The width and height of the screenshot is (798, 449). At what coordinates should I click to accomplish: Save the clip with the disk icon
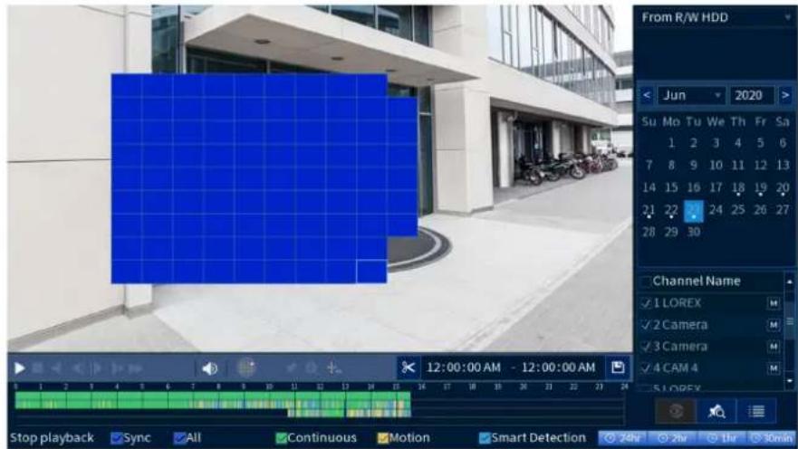[x=618, y=368]
